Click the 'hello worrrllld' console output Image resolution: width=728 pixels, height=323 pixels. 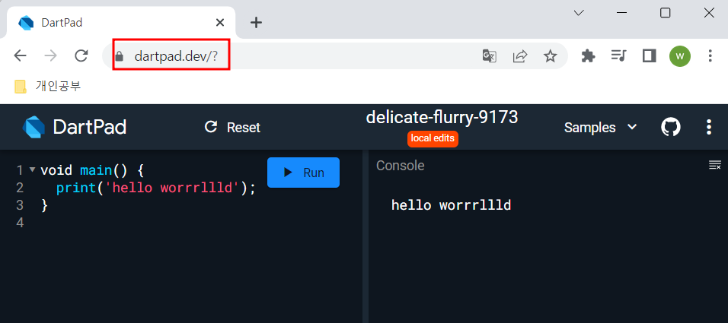click(x=451, y=205)
